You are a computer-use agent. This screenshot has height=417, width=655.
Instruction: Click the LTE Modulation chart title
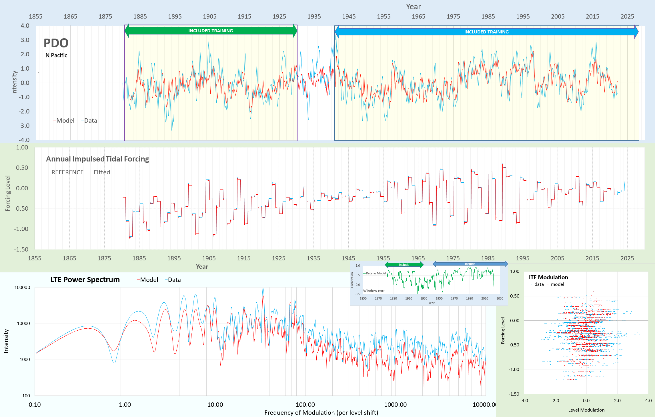(548, 277)
